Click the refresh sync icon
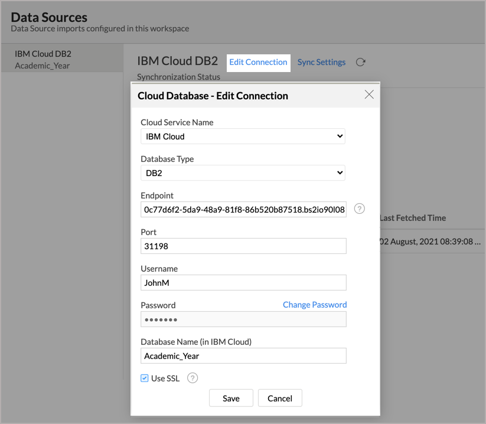 pyautogui.click(x=360, y=62)
